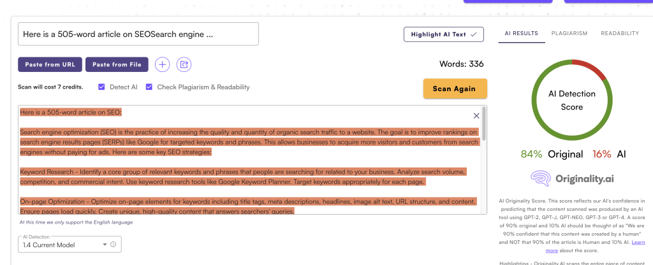Click the Scan Again button

pyautogui.click(x=455, y=89)
